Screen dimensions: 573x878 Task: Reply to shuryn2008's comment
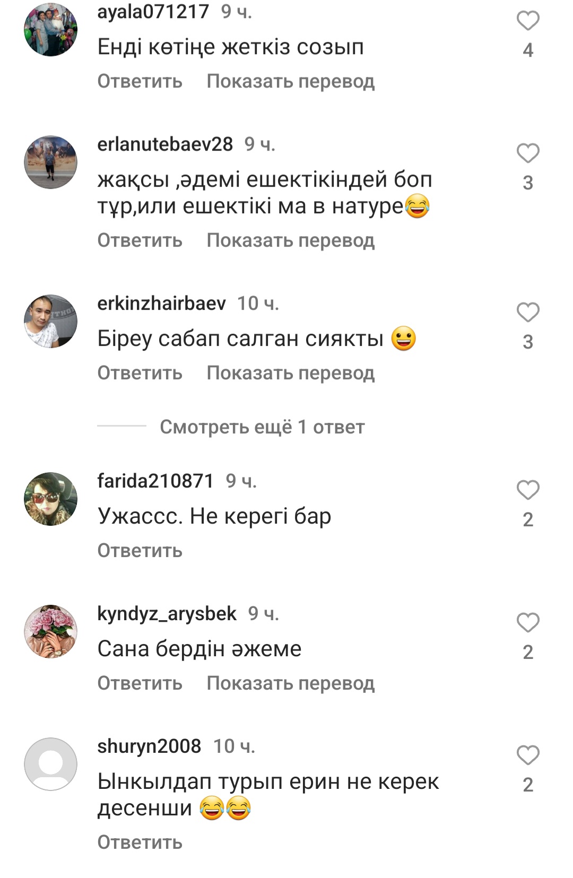point(140,842)
